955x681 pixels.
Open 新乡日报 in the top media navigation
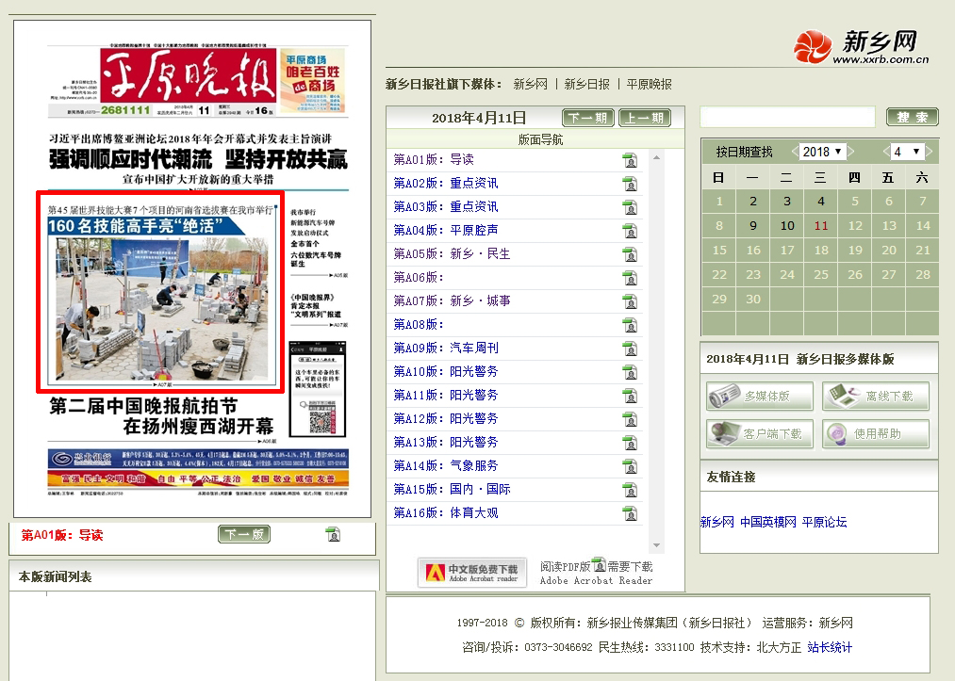(586, 85)
